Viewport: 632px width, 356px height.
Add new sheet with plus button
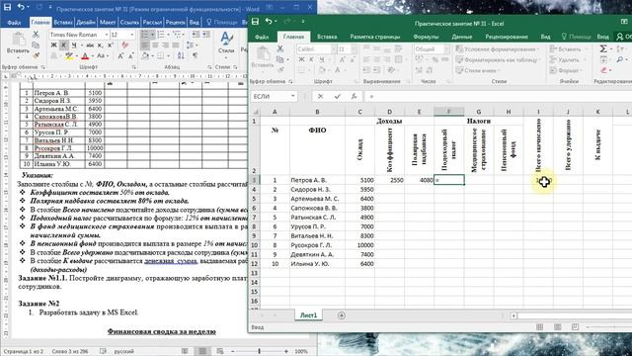[x=342, y=315]
